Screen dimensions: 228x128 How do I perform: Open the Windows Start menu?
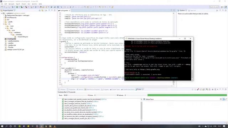pos(2,126)
